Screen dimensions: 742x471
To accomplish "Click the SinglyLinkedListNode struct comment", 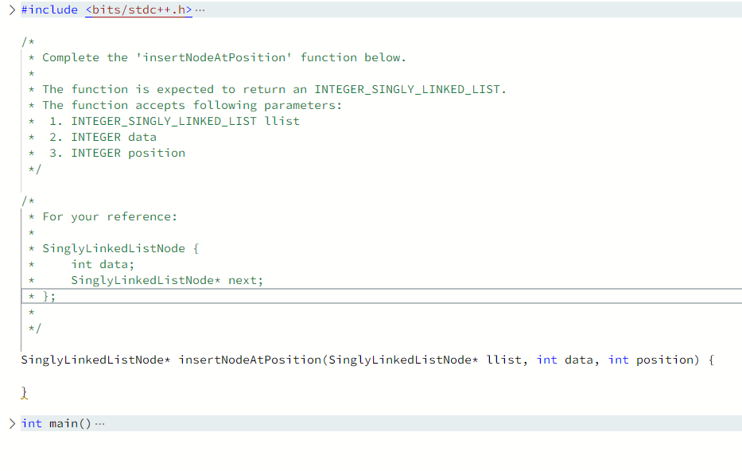I will pyautogui.click(x=115, y=248).
